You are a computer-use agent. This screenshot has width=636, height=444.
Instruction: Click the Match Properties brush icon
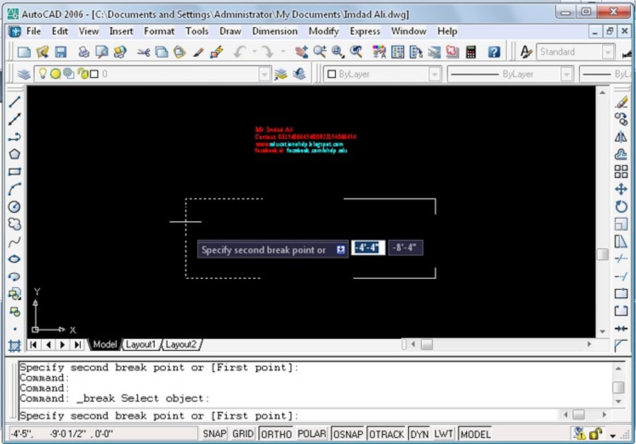tap(198, 52)
